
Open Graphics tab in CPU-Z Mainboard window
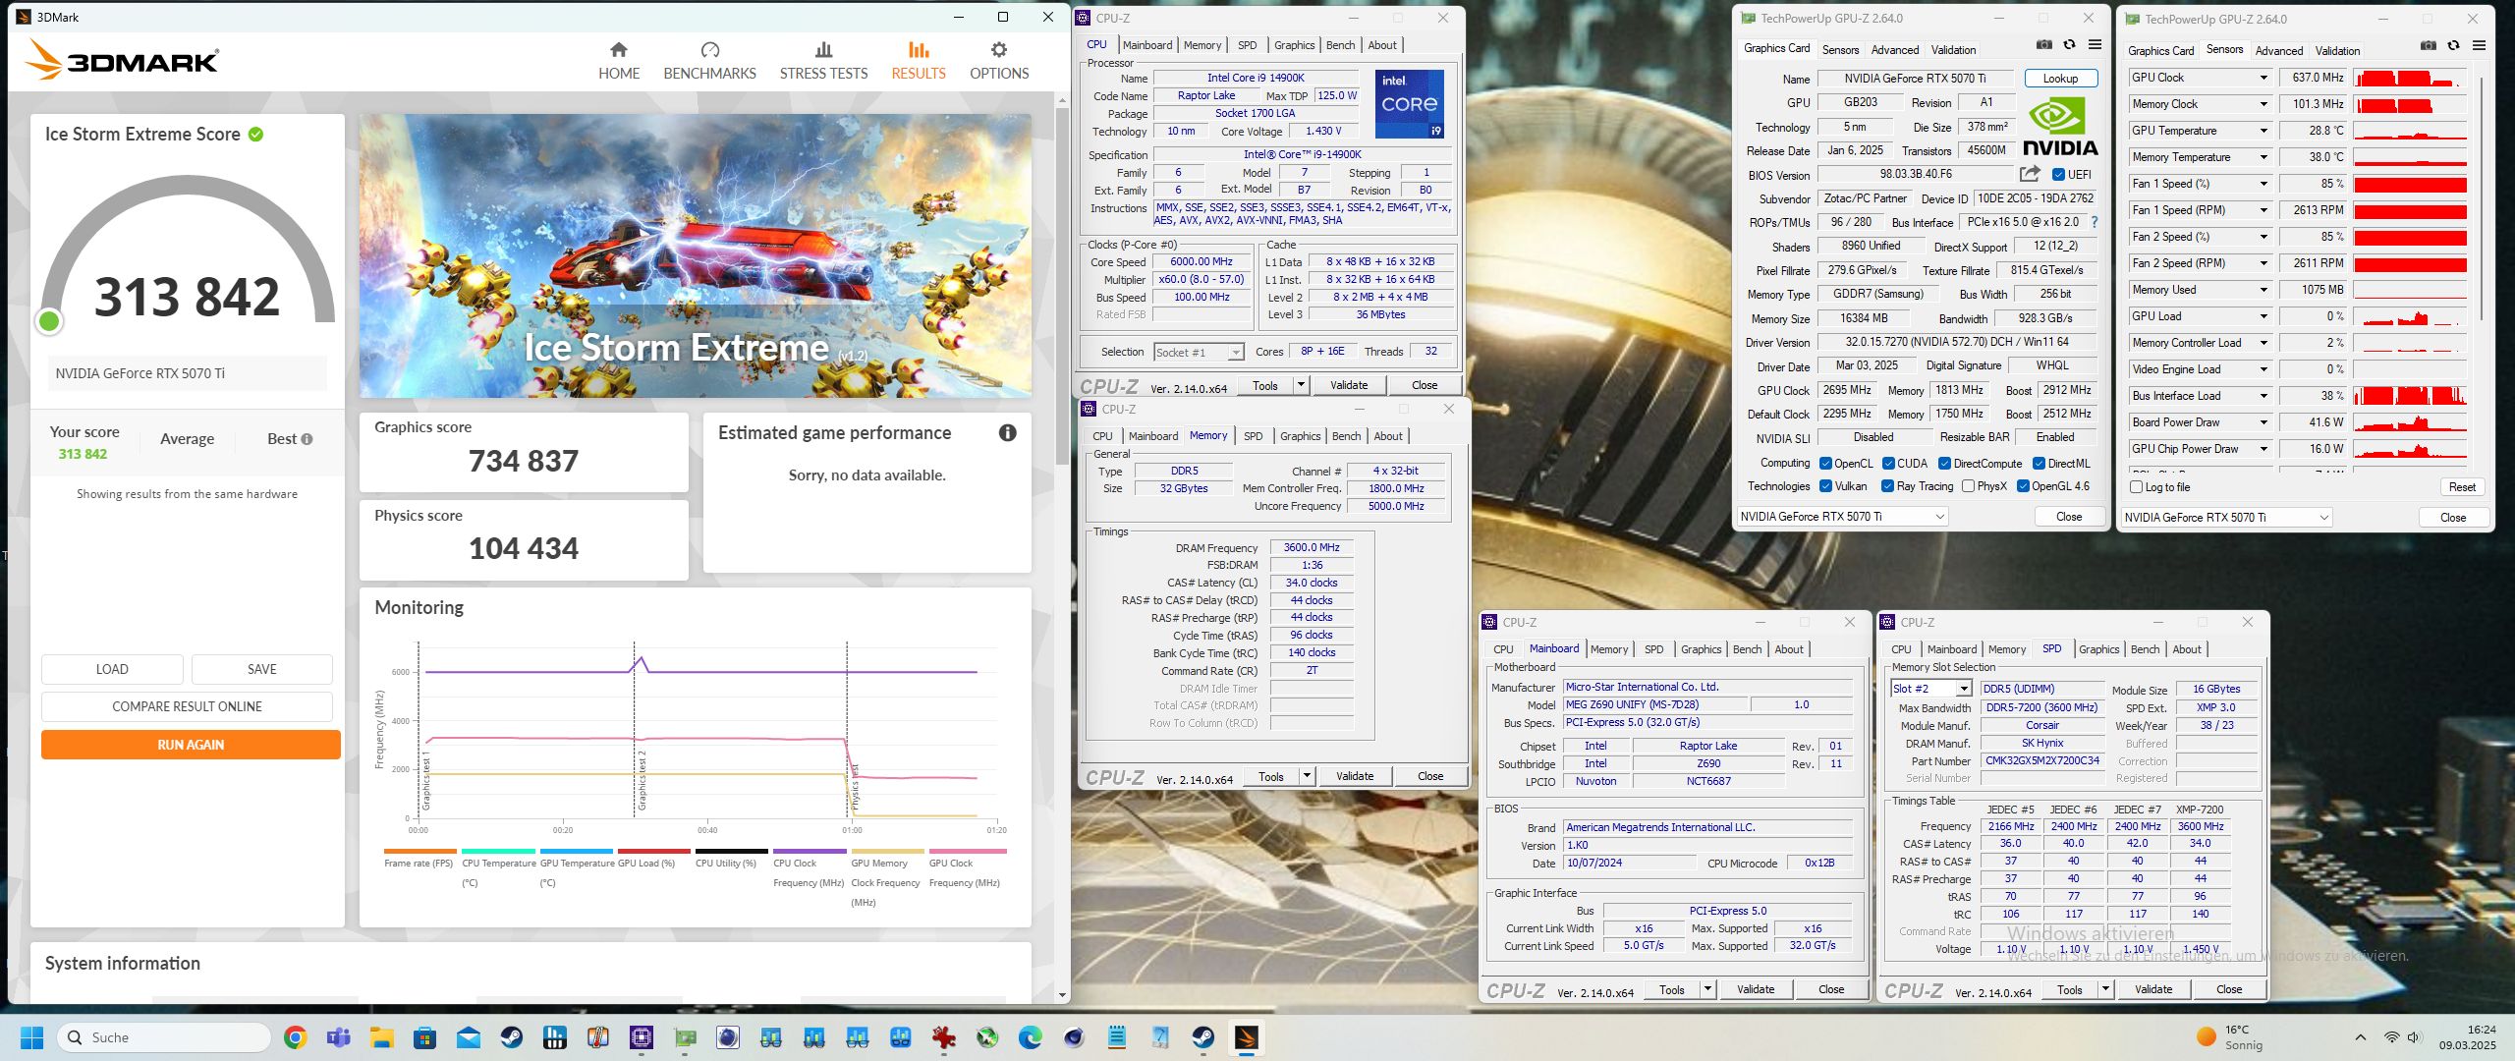[x=1701, y=649]
